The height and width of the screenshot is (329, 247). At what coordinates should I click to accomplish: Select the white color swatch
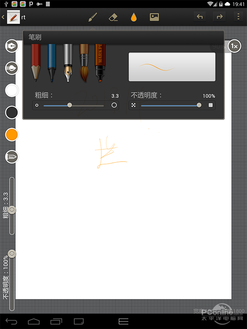click(x=12, y=90)
